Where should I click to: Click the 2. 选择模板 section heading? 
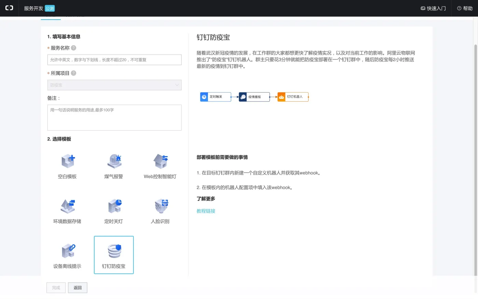tap(59, 139)
